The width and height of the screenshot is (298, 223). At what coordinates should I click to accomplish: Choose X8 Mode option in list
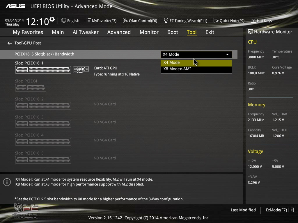(x=196, y=69)
